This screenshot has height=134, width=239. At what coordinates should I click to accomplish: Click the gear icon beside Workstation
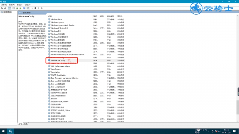pos(49,72)
